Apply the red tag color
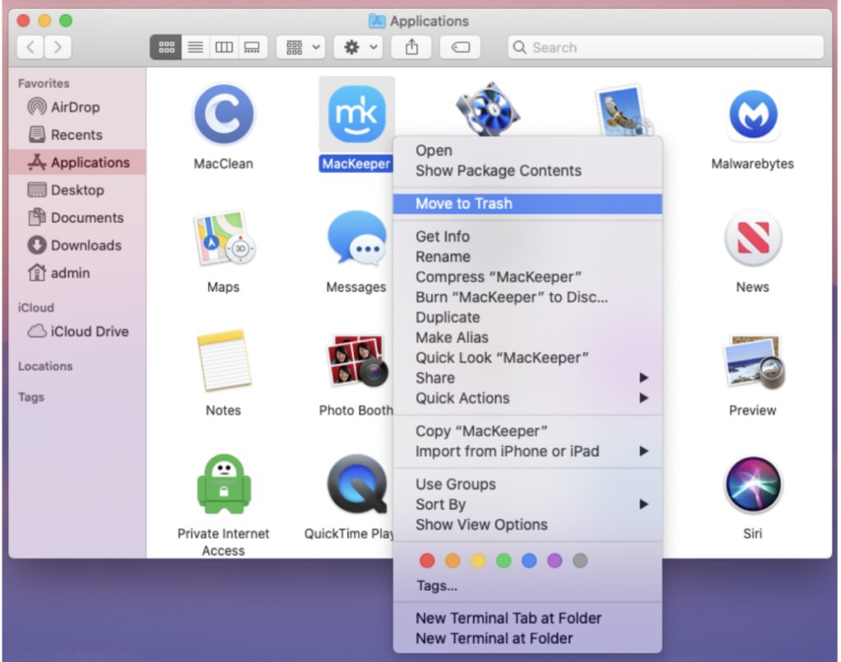This screenshot has height=662, width=841. click(x=427, y=561)
